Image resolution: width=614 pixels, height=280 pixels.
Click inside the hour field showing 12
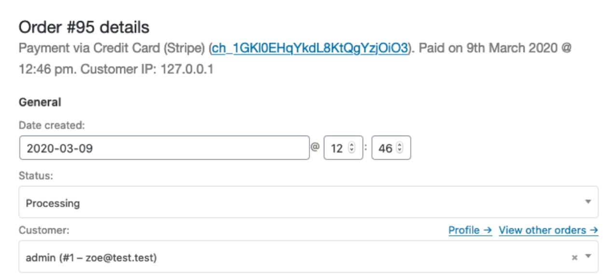336,148
